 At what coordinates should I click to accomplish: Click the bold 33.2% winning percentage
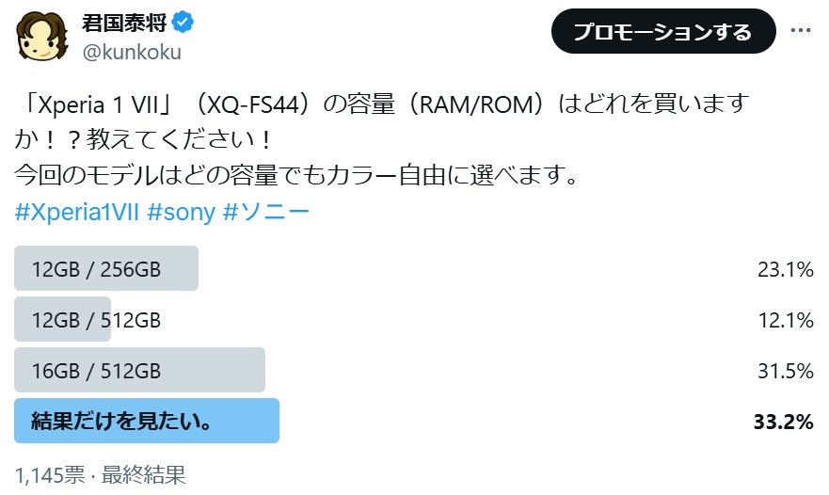pyautogui.click(x=784, y=422)
